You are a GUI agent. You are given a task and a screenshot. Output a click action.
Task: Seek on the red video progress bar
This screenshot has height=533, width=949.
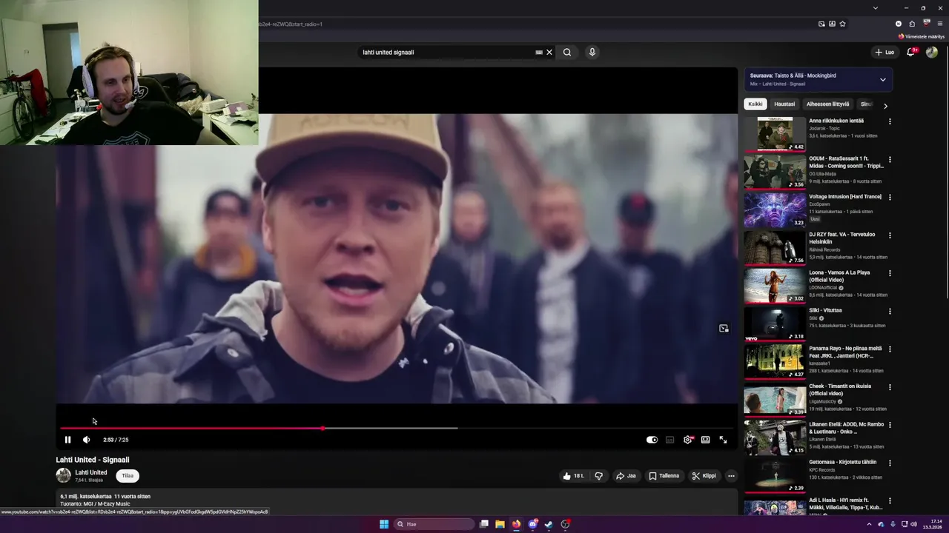[397, 428]
